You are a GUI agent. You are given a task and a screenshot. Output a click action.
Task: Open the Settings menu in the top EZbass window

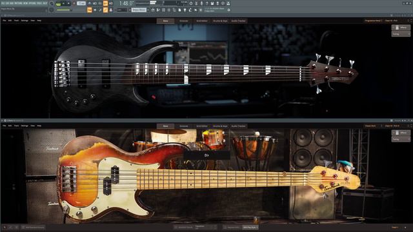25,21
